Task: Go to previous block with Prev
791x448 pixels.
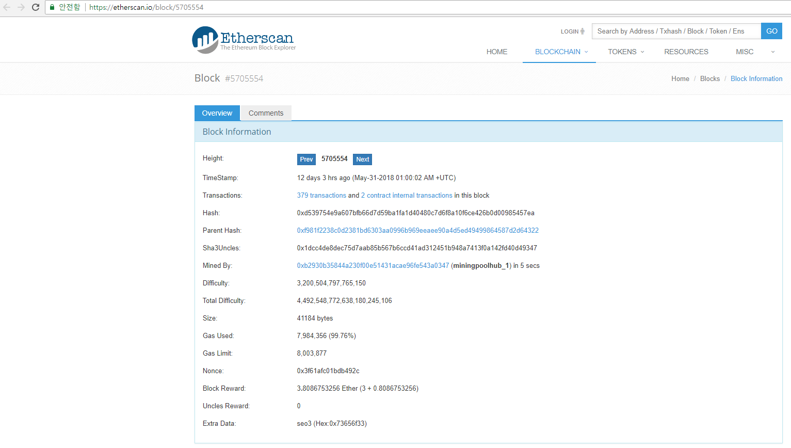Action: point(306,159)
